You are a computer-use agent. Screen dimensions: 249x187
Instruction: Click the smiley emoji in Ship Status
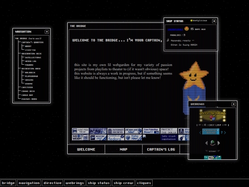tap(187, 29)
